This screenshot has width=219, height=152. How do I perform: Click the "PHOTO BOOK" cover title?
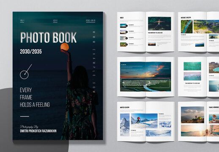pyautogui.click(x=48, y=37)
